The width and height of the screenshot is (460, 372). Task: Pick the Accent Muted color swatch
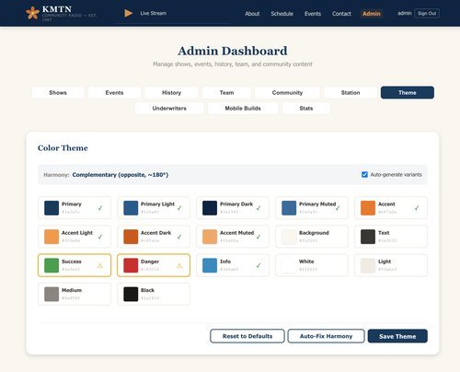(x=210, y=237)
